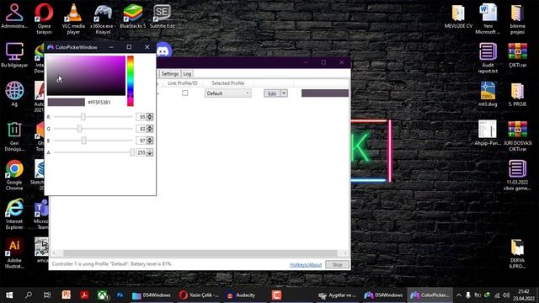Click the Edit profile button
Screen dimensions: 539x303
272,93
